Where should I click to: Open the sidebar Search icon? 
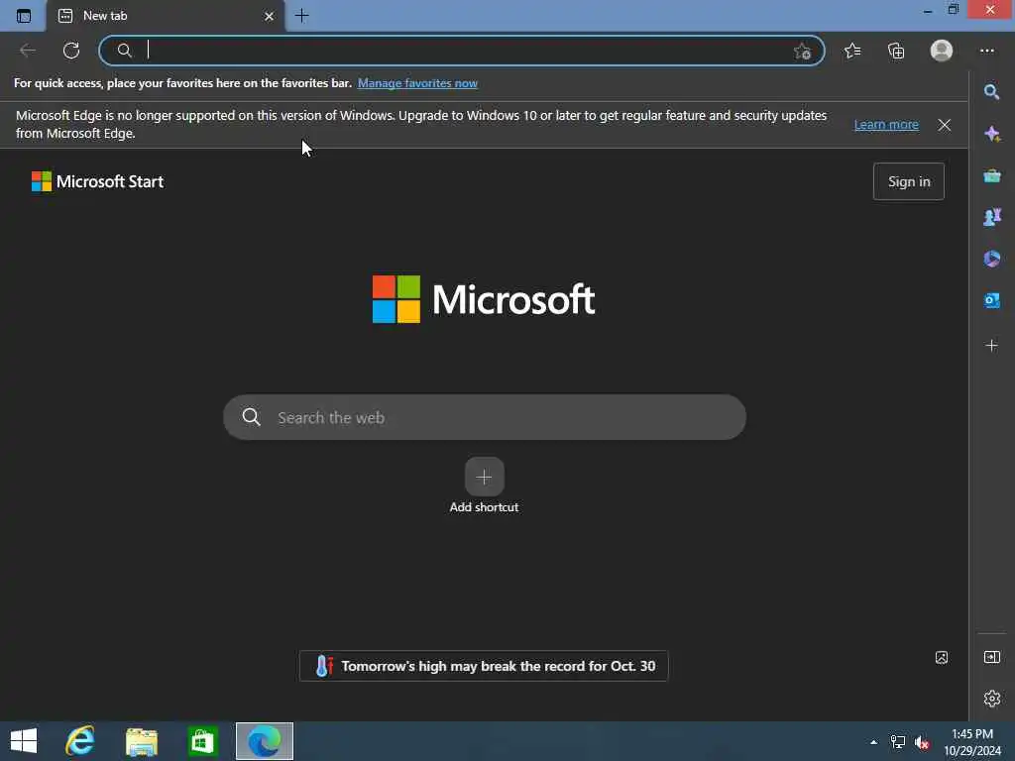pos(991,92)
